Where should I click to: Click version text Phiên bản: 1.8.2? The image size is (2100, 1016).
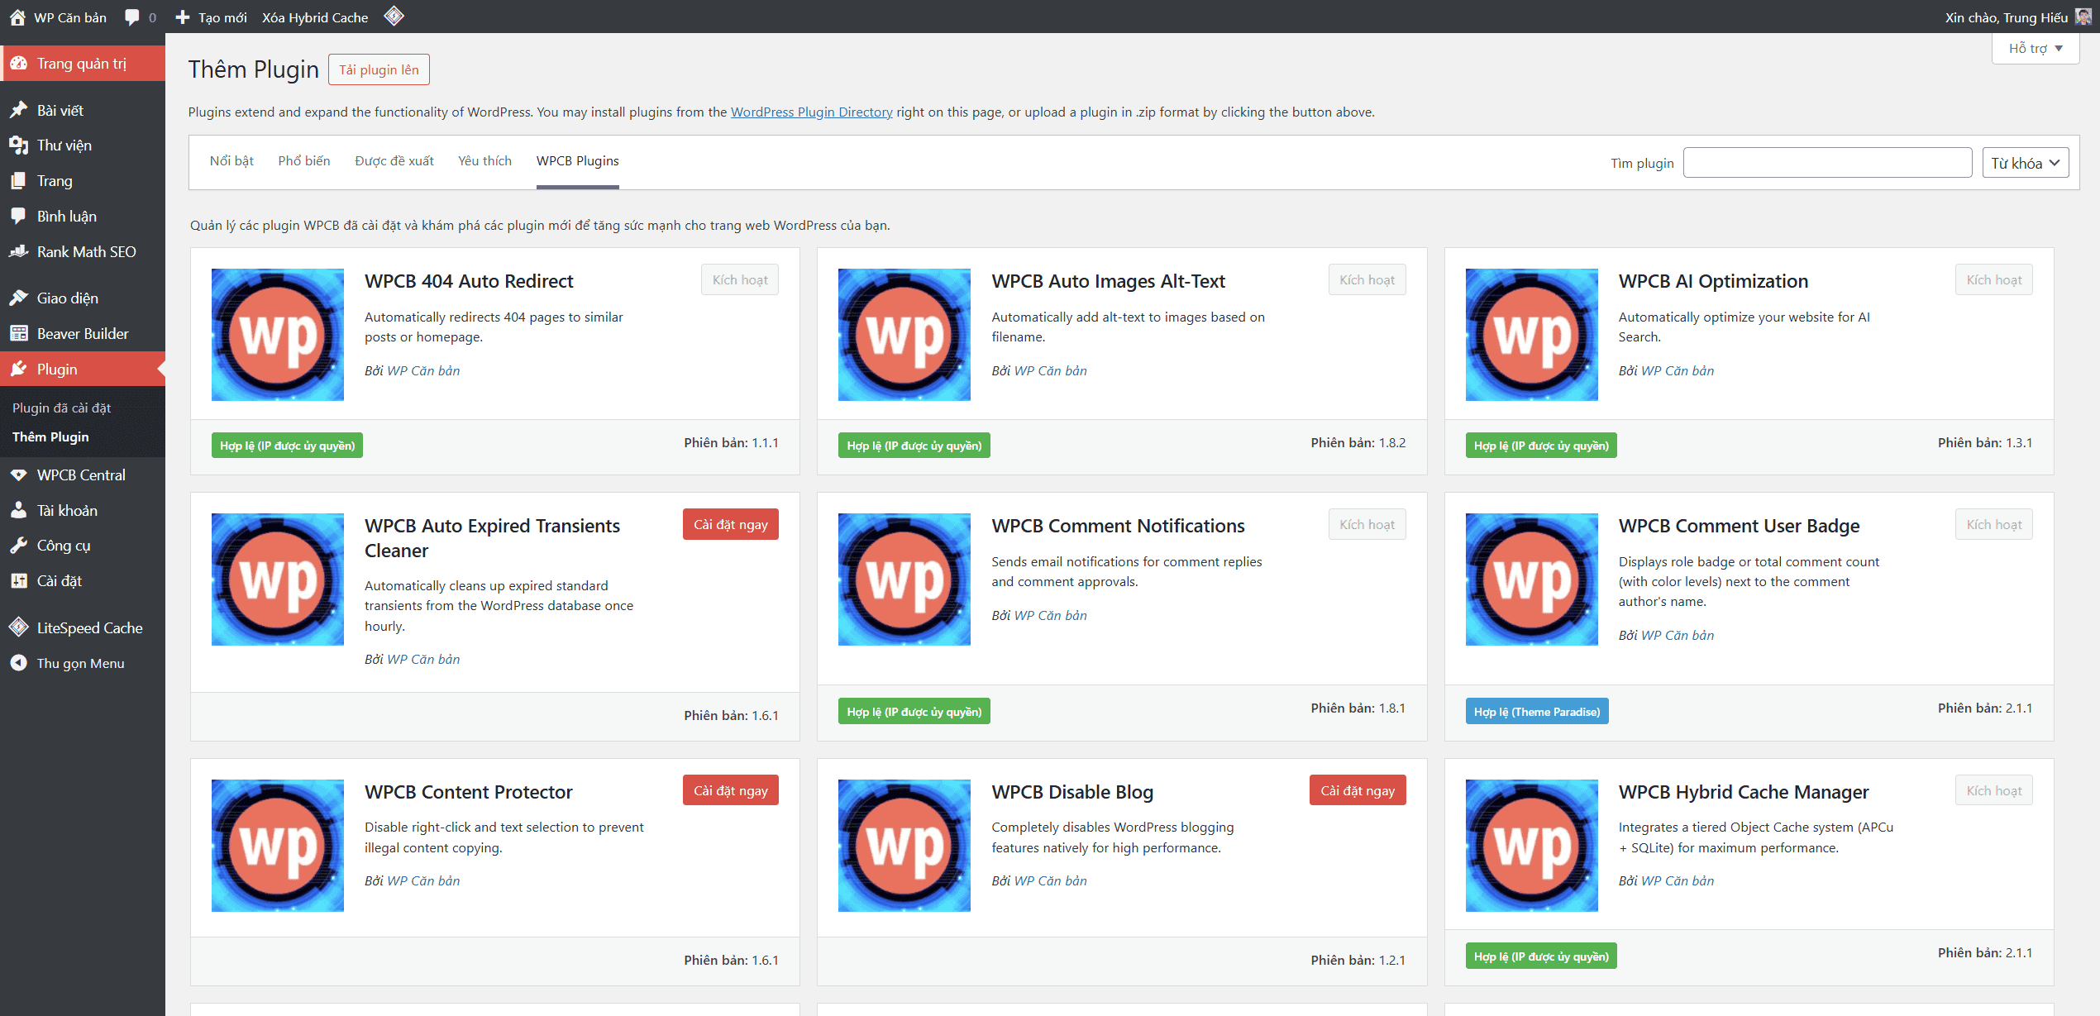(x=1358, y=443)
